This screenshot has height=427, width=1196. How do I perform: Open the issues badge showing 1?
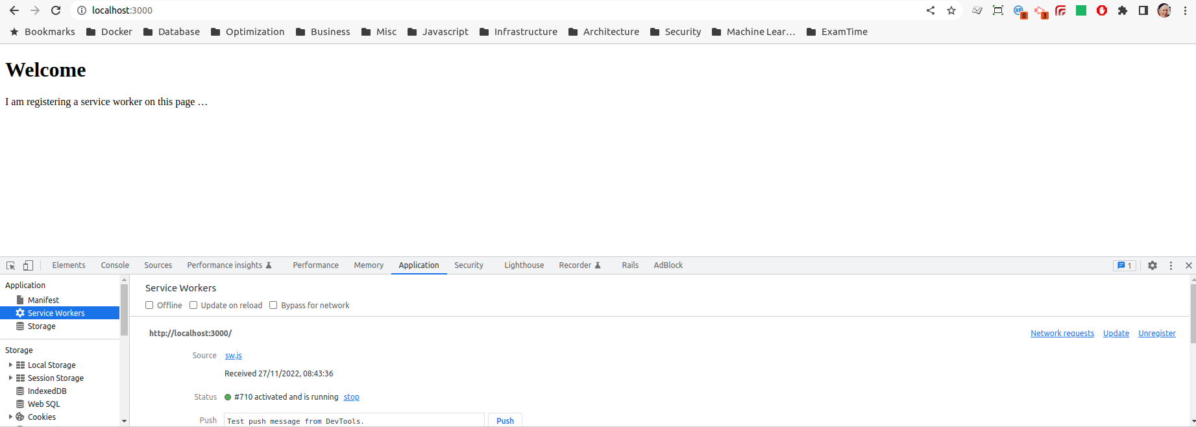[1125, 265]
